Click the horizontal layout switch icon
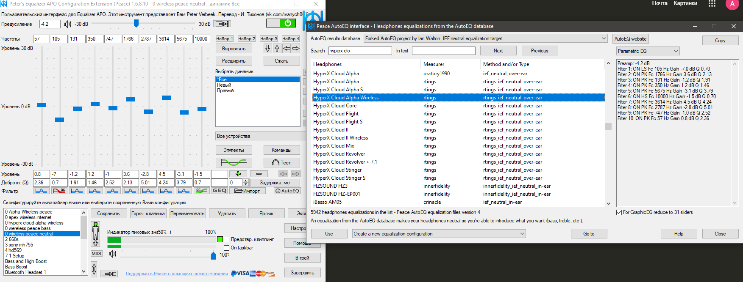 point(109,274)
